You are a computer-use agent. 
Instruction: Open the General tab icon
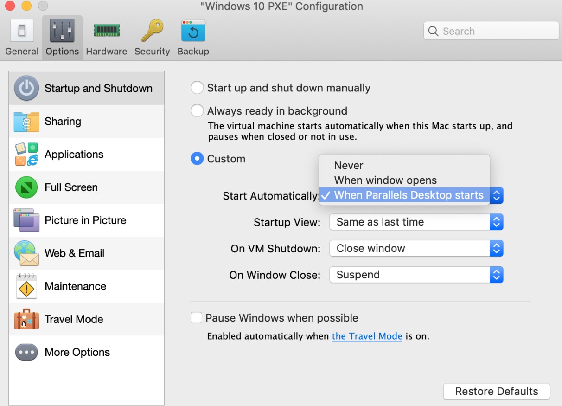pyautogui.click(x=22, y=31)
